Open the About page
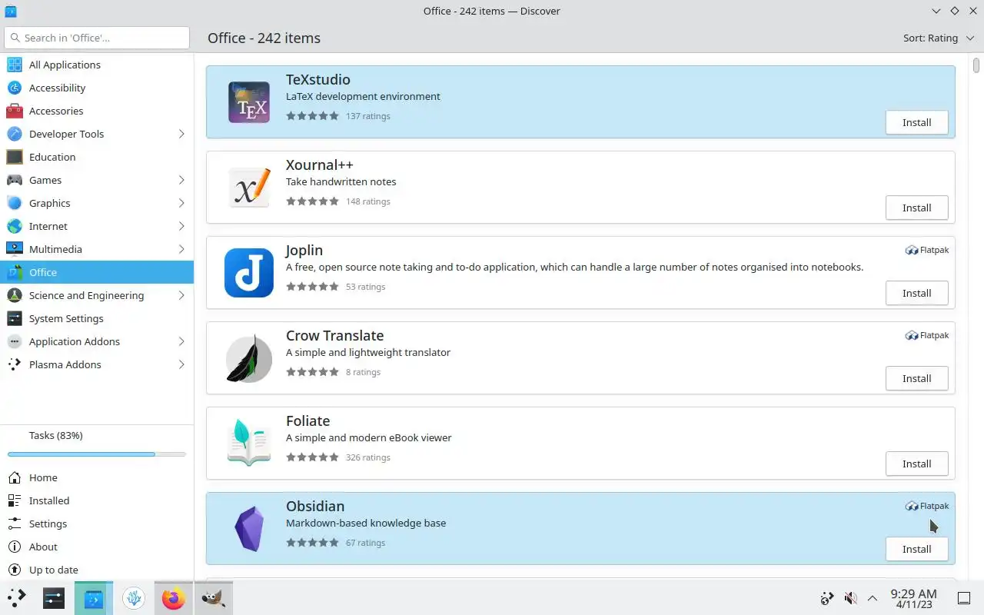 (x=97, y=547)
